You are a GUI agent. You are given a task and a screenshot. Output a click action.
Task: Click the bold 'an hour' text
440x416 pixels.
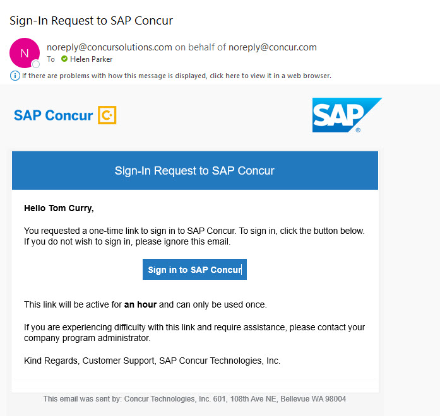coord(140,304)
